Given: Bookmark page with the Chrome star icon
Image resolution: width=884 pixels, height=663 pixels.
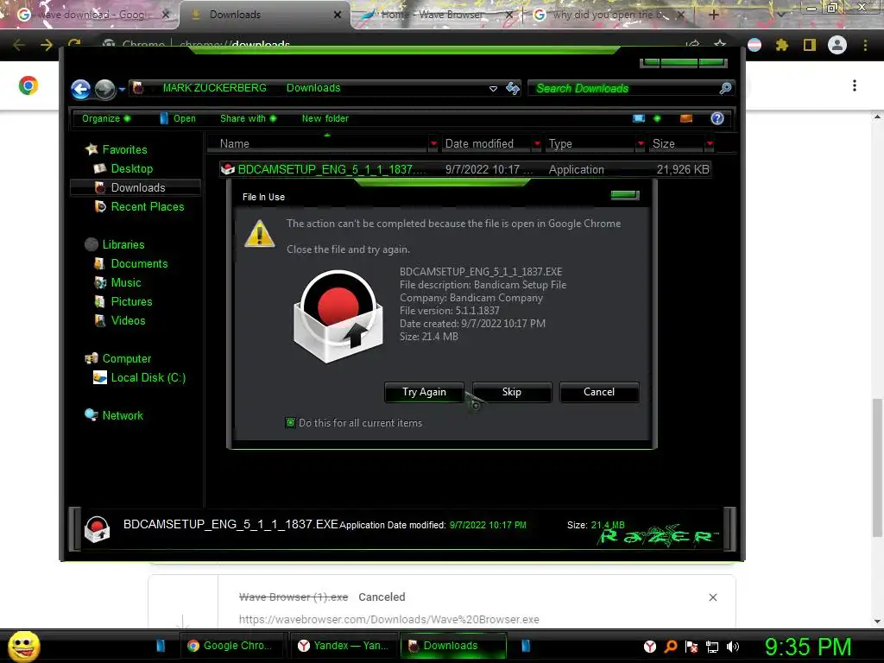Looking at the screenshot, I should click(720, 43).
